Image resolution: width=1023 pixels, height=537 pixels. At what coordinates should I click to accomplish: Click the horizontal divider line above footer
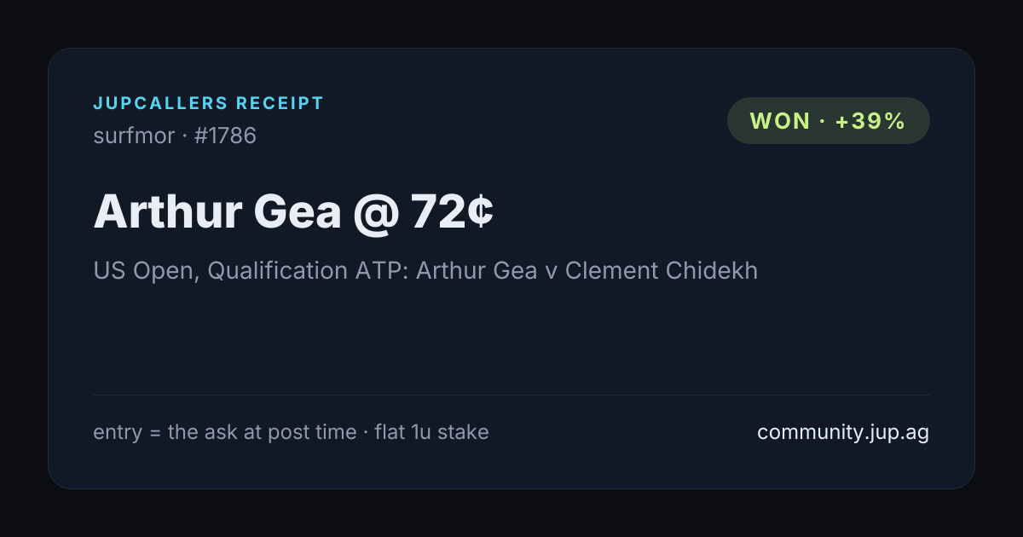511,395
